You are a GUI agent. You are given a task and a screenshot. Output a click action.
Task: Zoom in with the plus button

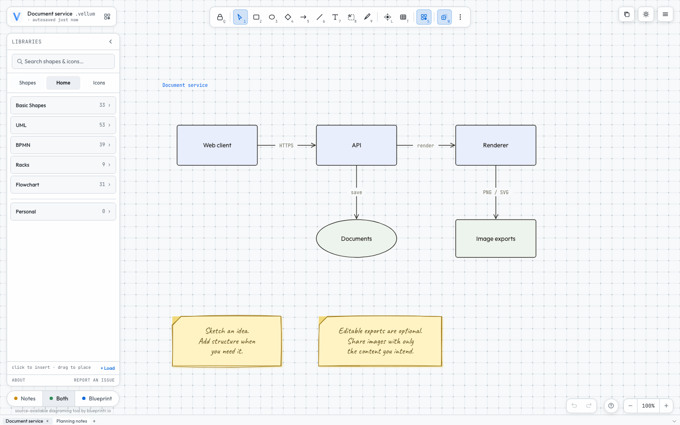[x=666, y=406]
